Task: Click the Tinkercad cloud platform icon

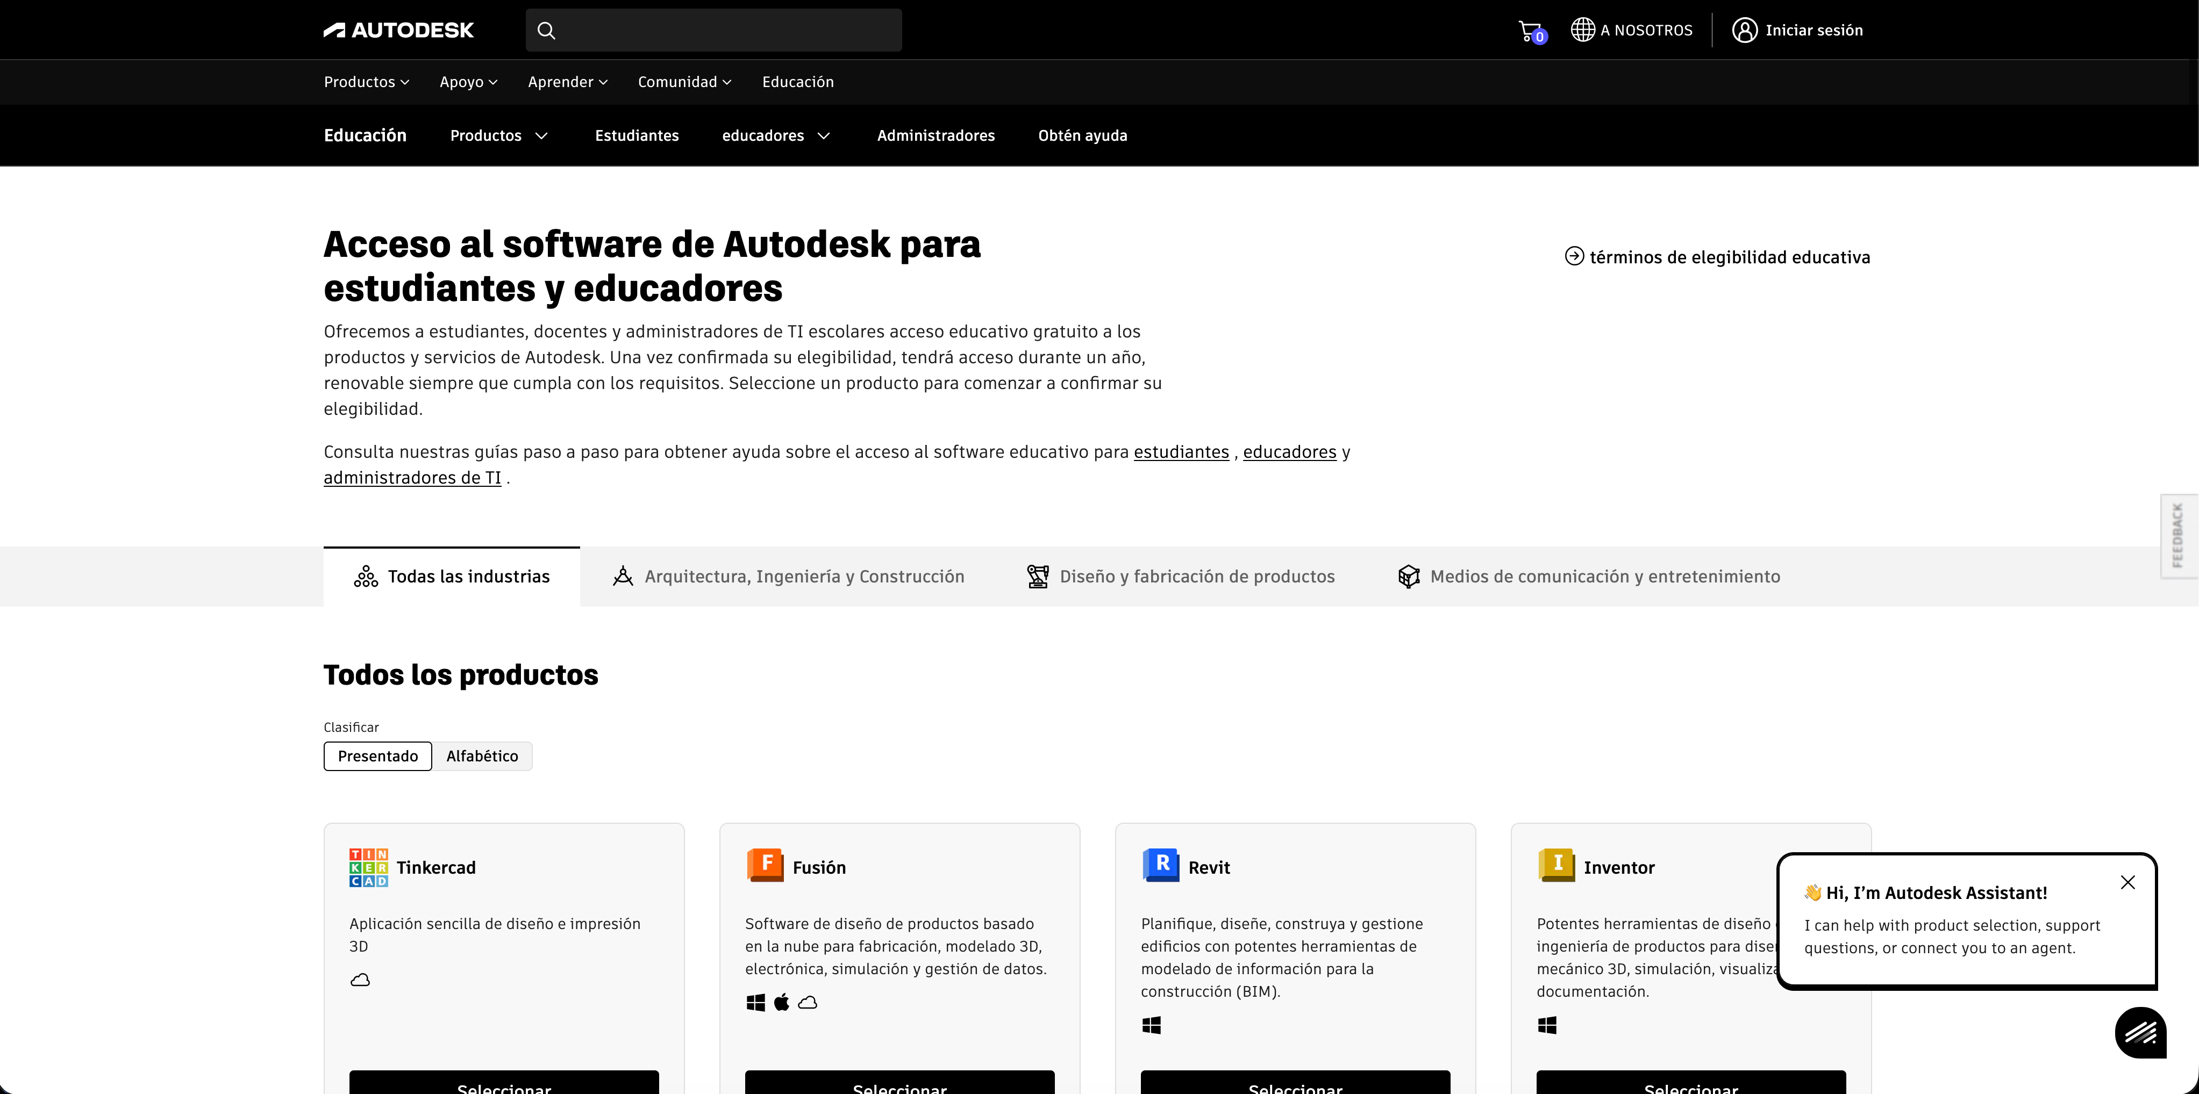Action: click(x=360, y=980)
